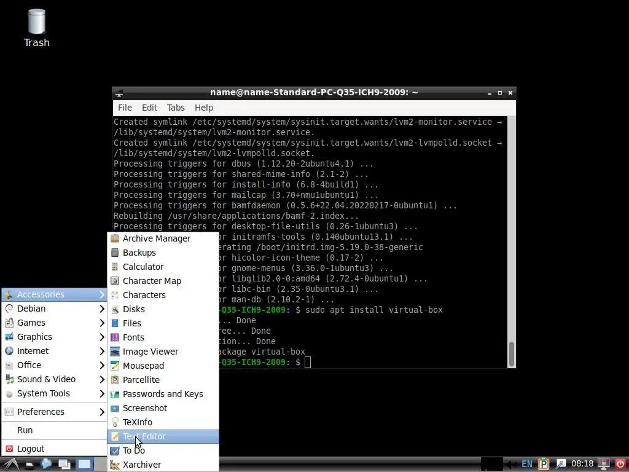Launch Backups from the Accessories submenu

click(x=163, y=253)
